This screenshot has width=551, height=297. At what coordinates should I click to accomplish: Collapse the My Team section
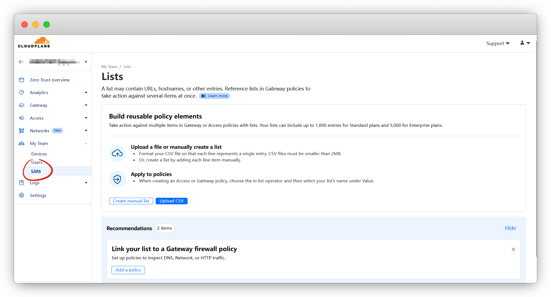tap(86, 144)
